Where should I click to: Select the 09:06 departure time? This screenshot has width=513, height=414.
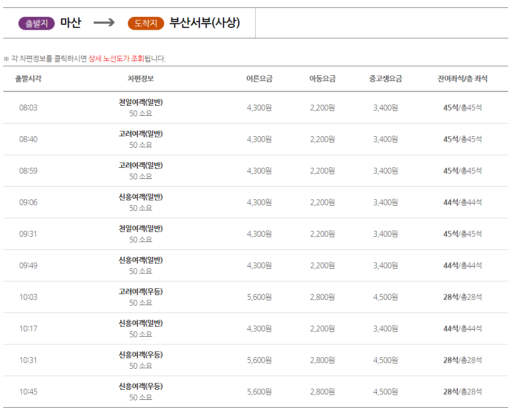[x=28, y=203]
